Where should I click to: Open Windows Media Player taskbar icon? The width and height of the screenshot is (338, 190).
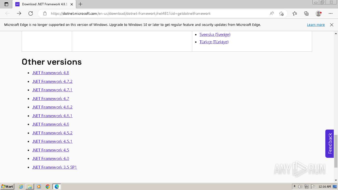click(x=39, y=187)
